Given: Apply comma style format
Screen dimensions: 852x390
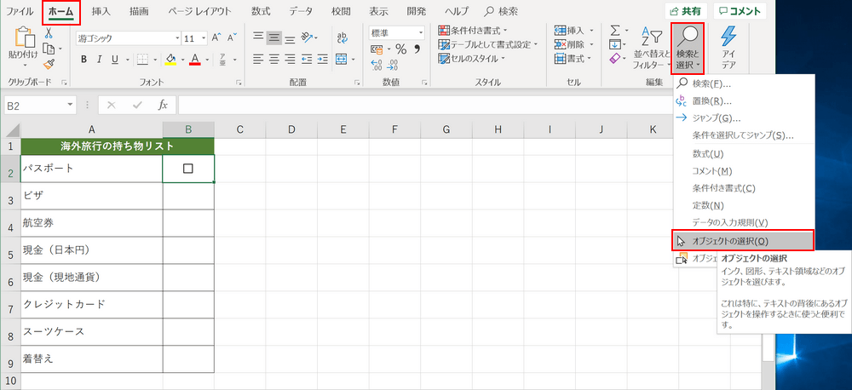Looking at the screenshot, I should tap(417, 49).
